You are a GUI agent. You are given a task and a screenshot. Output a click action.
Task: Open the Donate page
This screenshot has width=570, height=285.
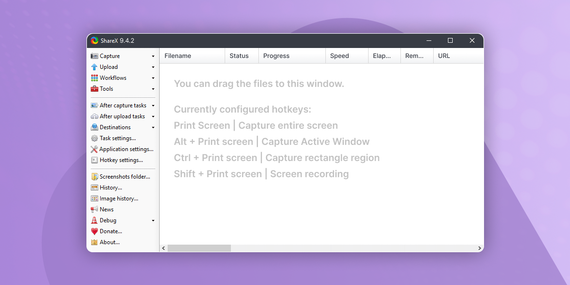[123, 231]
